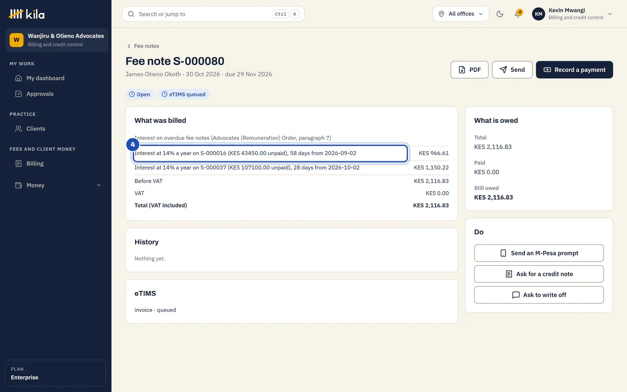
Task: Click the Money chevron arrow
Action: [99, 185]
